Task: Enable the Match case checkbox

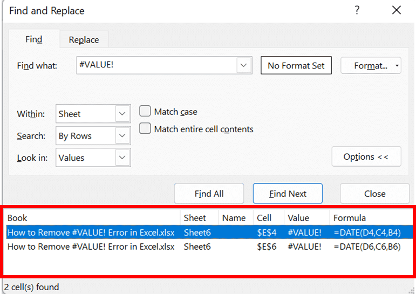Action: [145, 111]
